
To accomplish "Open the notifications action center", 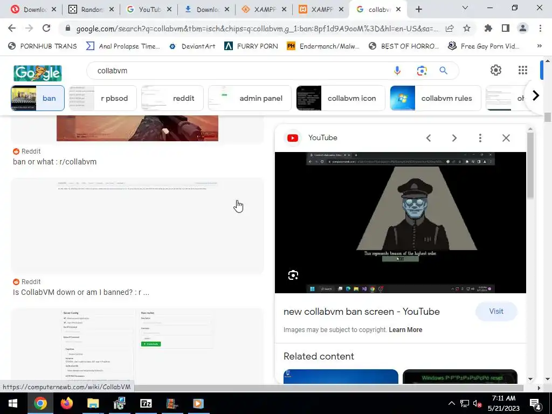I will [535, 403].
